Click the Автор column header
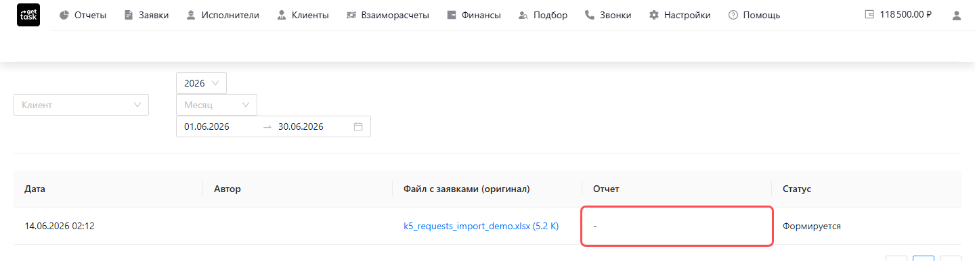Image resolution: width=975 pixels, height=261 pixels. (x=298, y=189)
